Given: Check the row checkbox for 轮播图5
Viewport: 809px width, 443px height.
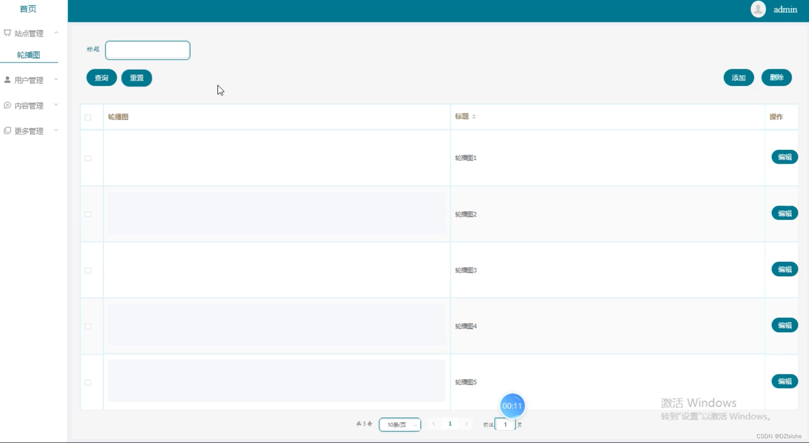Looking at the screenshot, I should point(88,383).
